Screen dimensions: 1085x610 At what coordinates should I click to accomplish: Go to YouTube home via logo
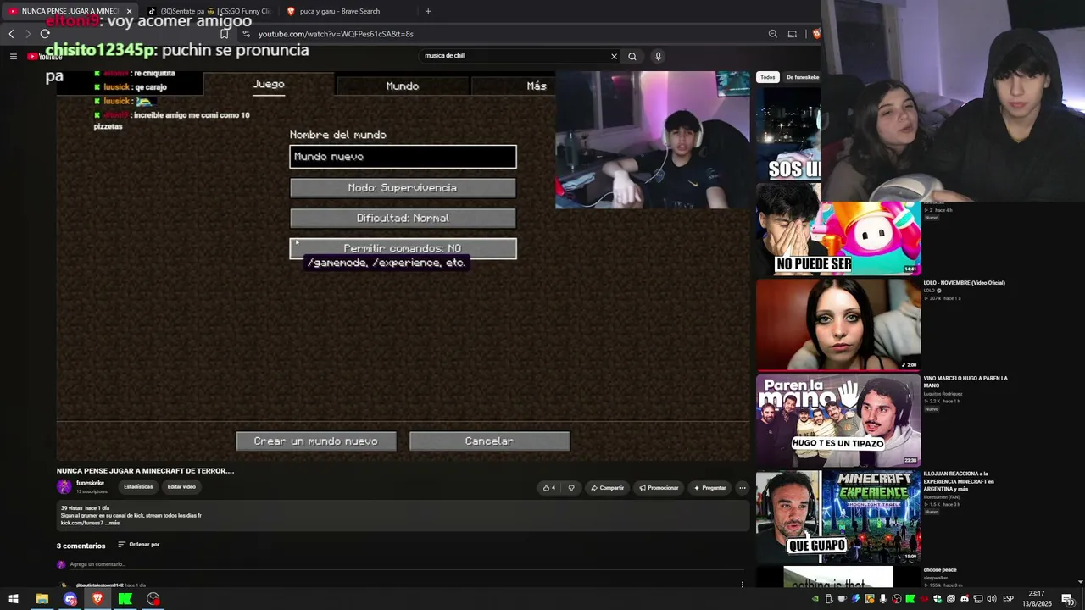45,57
